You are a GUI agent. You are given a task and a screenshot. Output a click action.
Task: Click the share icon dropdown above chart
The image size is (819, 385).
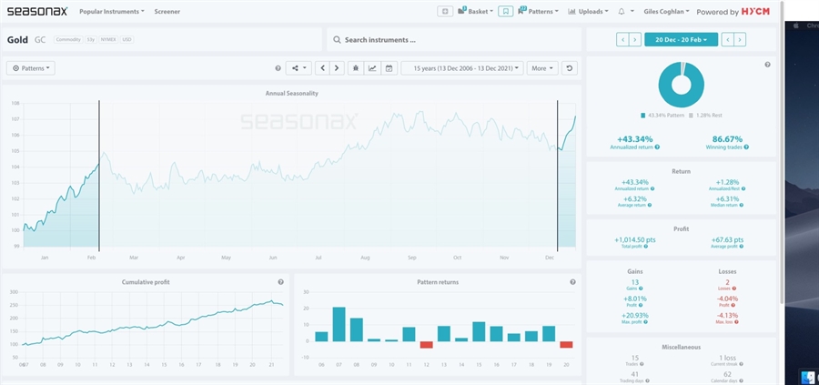coord(298,68)
